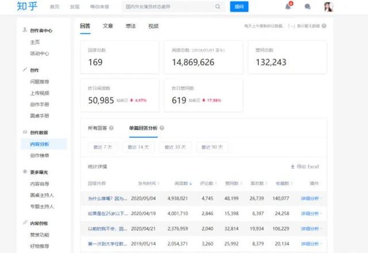The image size is (368, 253).
Task: Open 内容自荐 in the sidebar
Action: 40,184
